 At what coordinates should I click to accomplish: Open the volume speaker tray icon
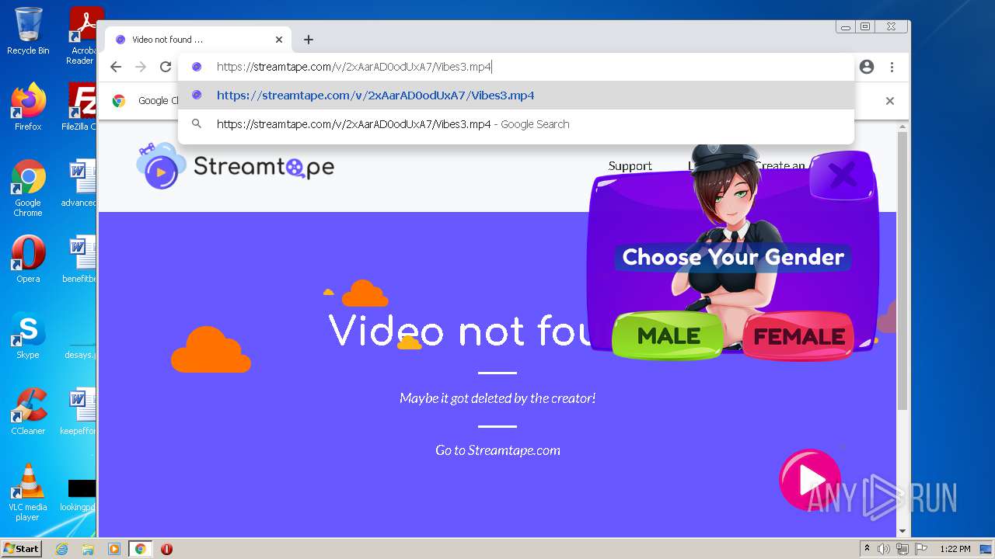click(x=884, y=549)
